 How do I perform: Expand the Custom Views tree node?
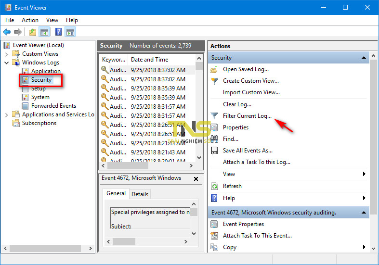point(7,54)
